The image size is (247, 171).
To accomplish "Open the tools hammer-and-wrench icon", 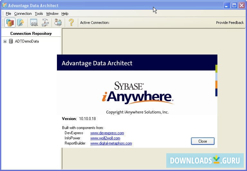I will coord(45,23).
